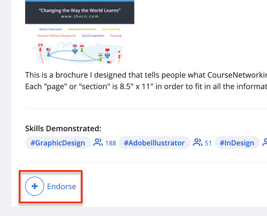Open the #GraphicDesign skill tag

pyautogui.click(x=58, y=142)
